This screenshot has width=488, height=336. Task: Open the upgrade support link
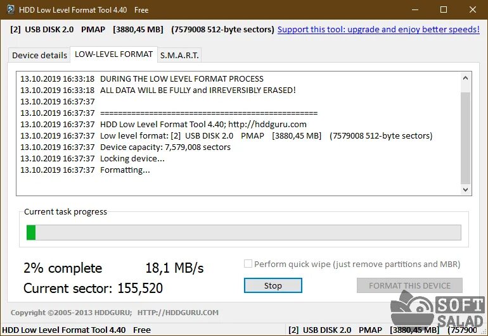click(x=378, y=29)
